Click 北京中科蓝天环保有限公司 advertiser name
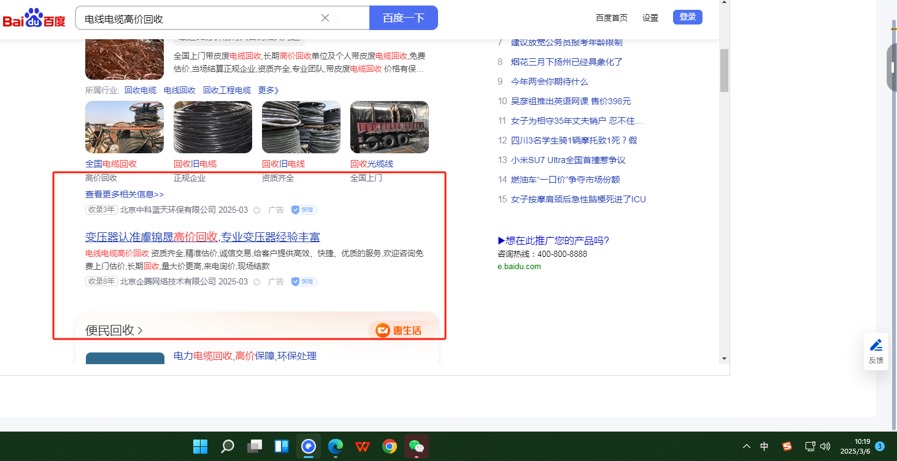Image resolution: width=897 pixels, height=461 pixels. [168, 210]
